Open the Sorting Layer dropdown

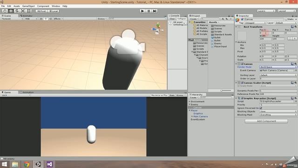pos(278,75)
